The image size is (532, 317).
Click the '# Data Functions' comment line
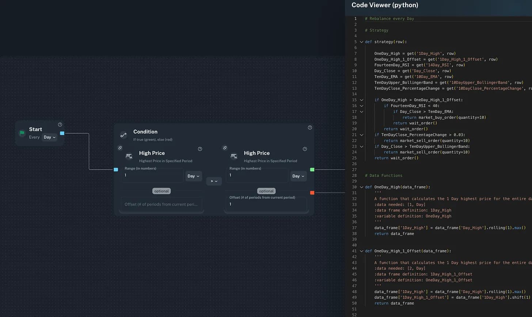(x=384, y=176)
